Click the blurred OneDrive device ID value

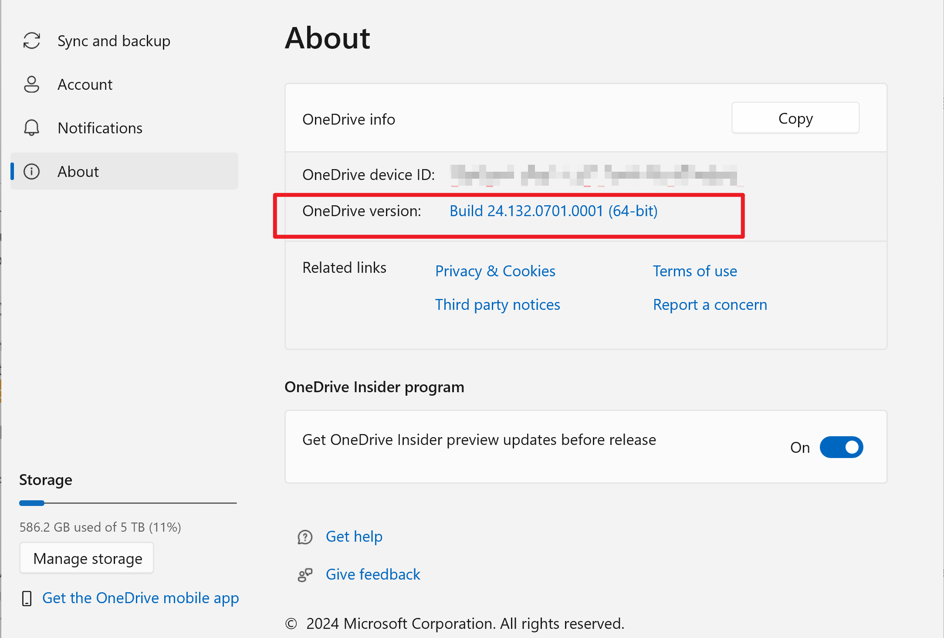pyautogui.click(x=594, y=175)
